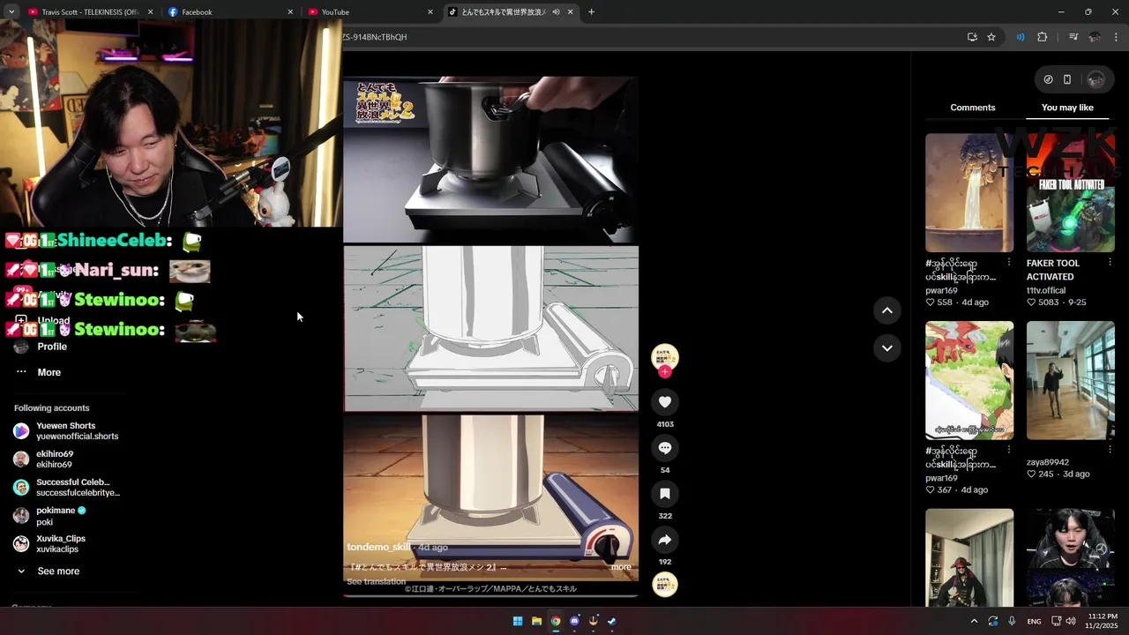Click the t1tv.offical username

(1046, 290)
